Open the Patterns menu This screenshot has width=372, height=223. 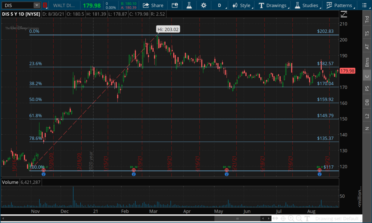point(340,5)
